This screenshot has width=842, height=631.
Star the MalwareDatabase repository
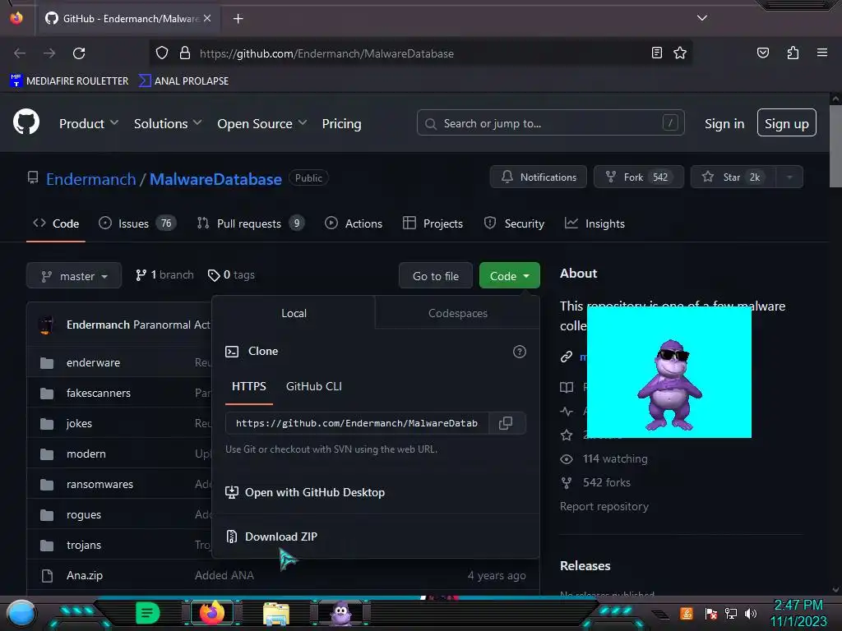(x=733, y=177)
